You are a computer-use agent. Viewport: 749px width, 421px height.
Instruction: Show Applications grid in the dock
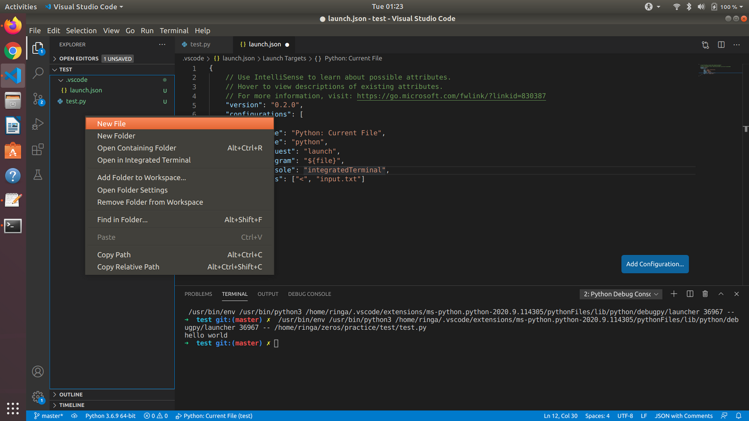click(x=13, y=408)
